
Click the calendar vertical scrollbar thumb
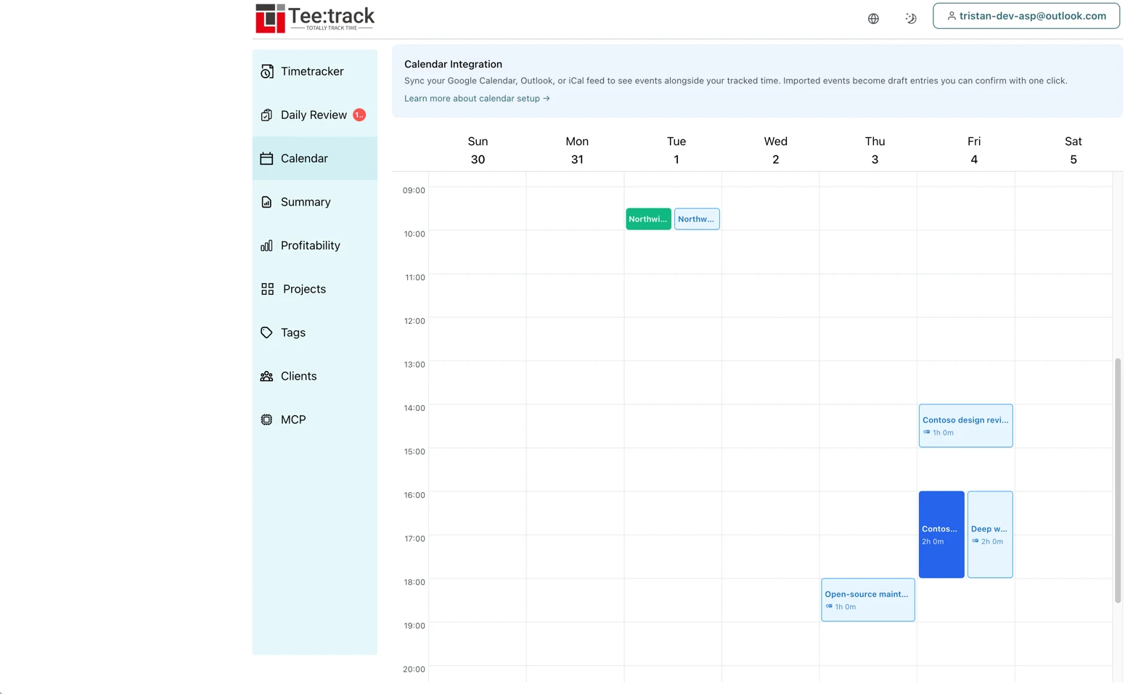(1118, 480)
